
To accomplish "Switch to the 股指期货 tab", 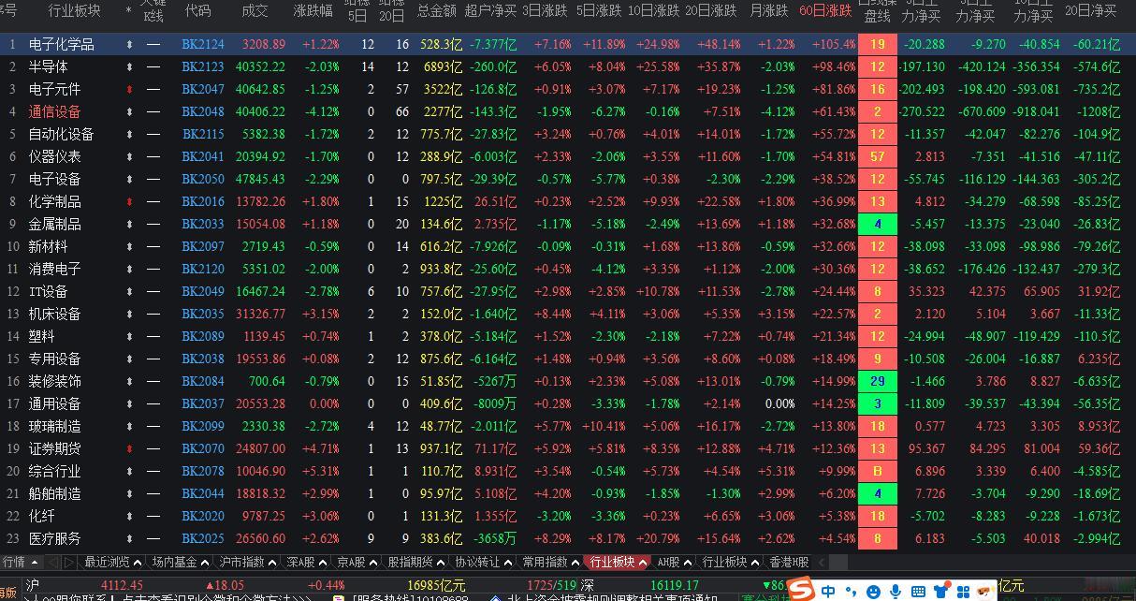I will point(410,563).
